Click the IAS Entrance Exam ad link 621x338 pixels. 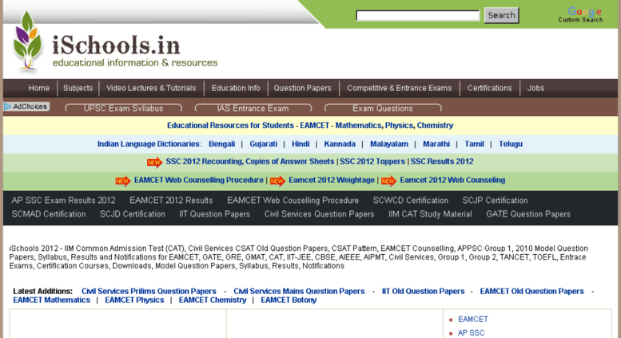coord(253,109)
